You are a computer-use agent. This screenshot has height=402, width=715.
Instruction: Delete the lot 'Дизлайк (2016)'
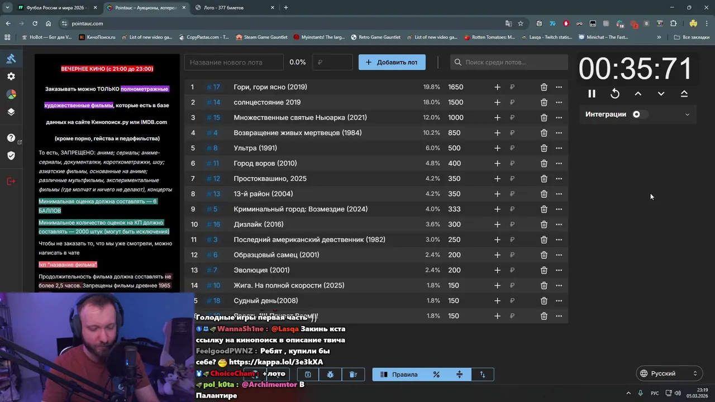click(544, 224)
